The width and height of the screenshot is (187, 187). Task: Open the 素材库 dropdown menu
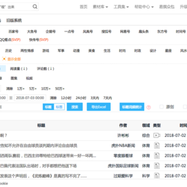click(100, 7)
